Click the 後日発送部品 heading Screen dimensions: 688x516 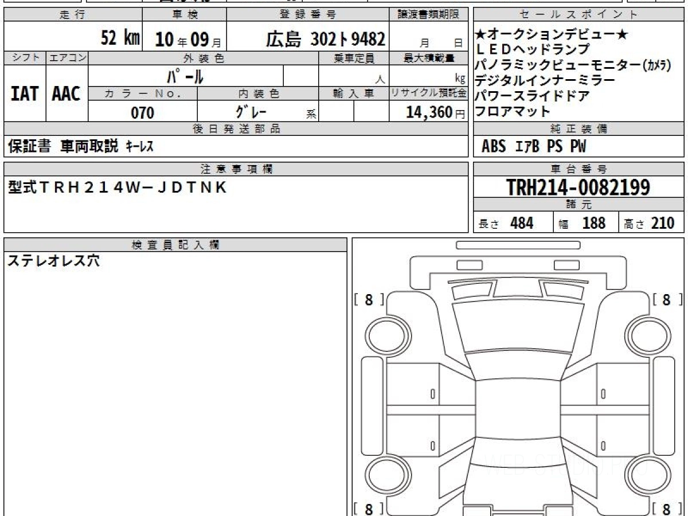236,128
